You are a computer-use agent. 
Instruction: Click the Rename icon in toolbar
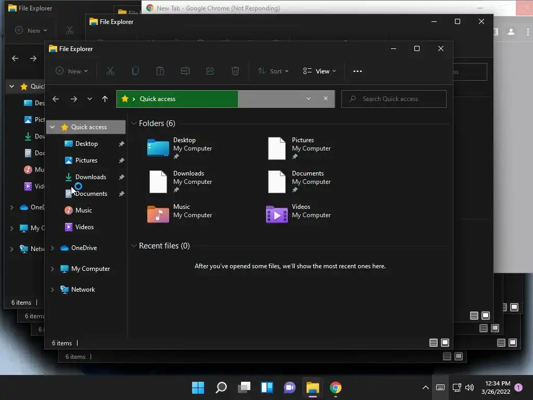185,71
